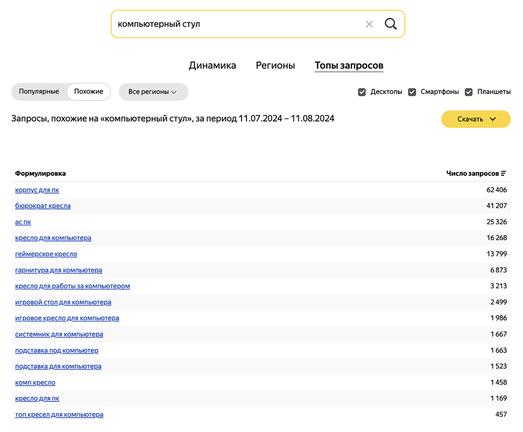The height and width of the screenshot is (432, 523).
Task: Click the period heading Запросы, похожие на
Action: [x=173, y=119]
